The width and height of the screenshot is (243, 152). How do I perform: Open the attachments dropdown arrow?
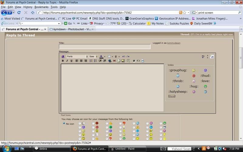tap(119, 57)
